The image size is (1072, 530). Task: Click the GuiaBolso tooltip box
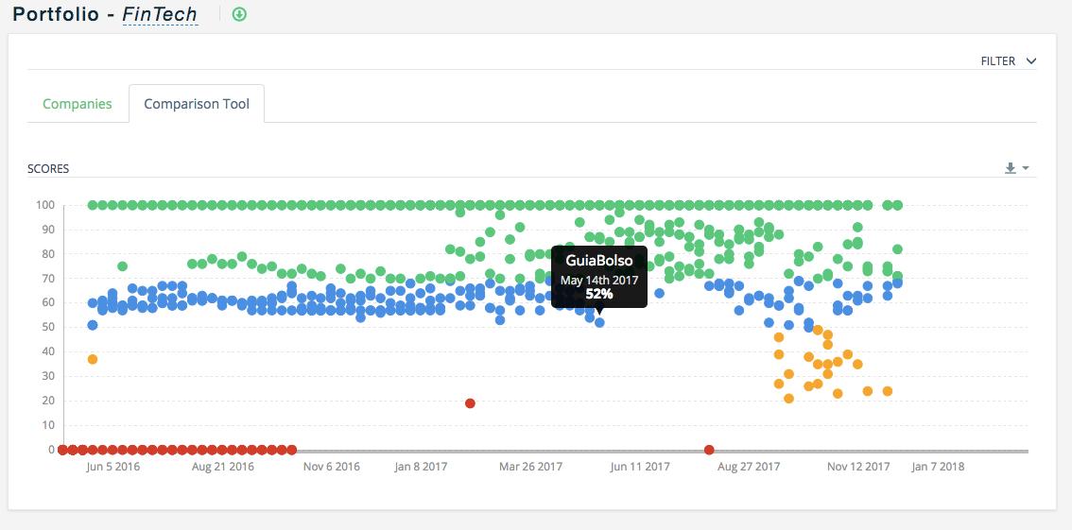click(x=599, y=278)
